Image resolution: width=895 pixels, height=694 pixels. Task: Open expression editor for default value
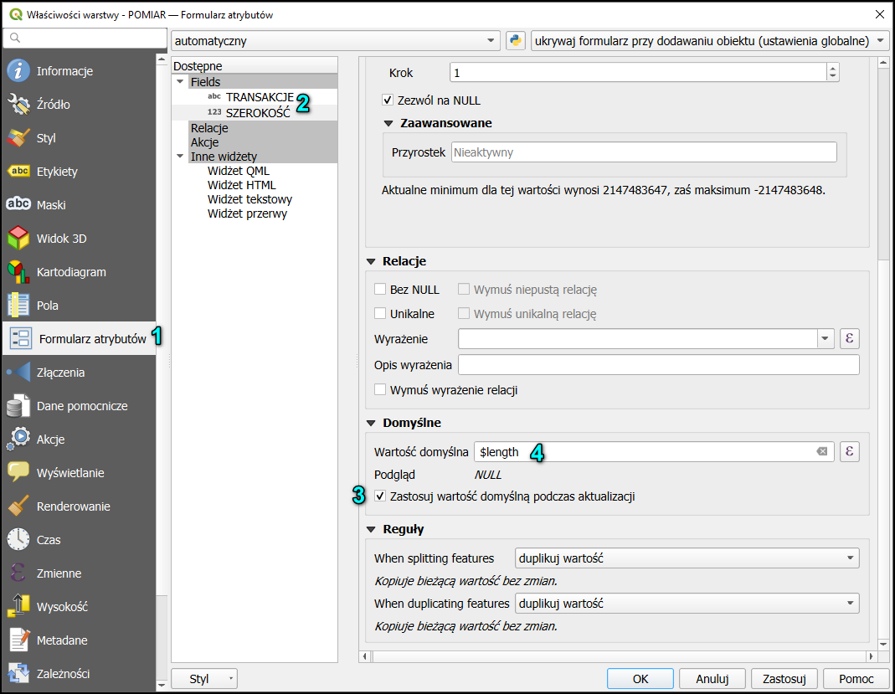point(850,452)
